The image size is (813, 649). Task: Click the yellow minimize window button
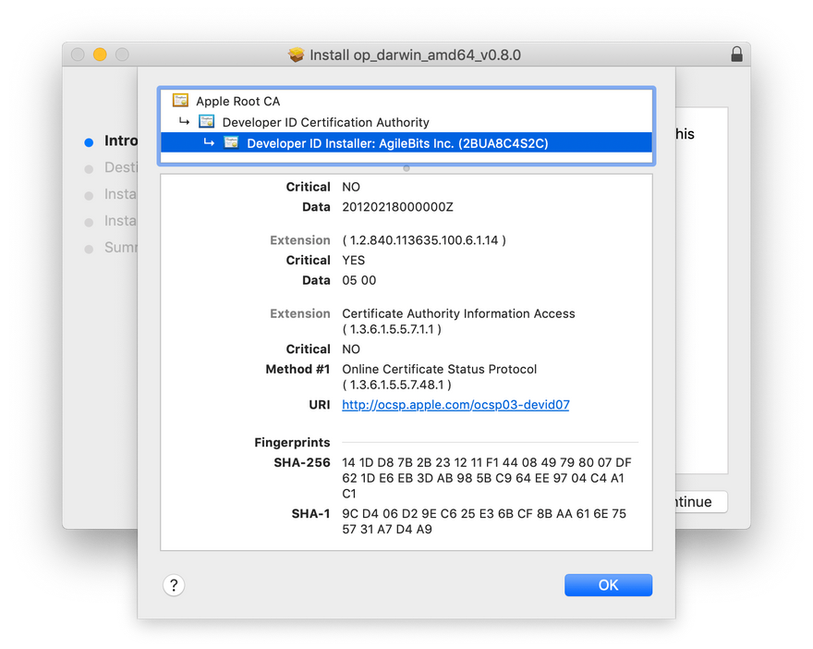point(100,55)
